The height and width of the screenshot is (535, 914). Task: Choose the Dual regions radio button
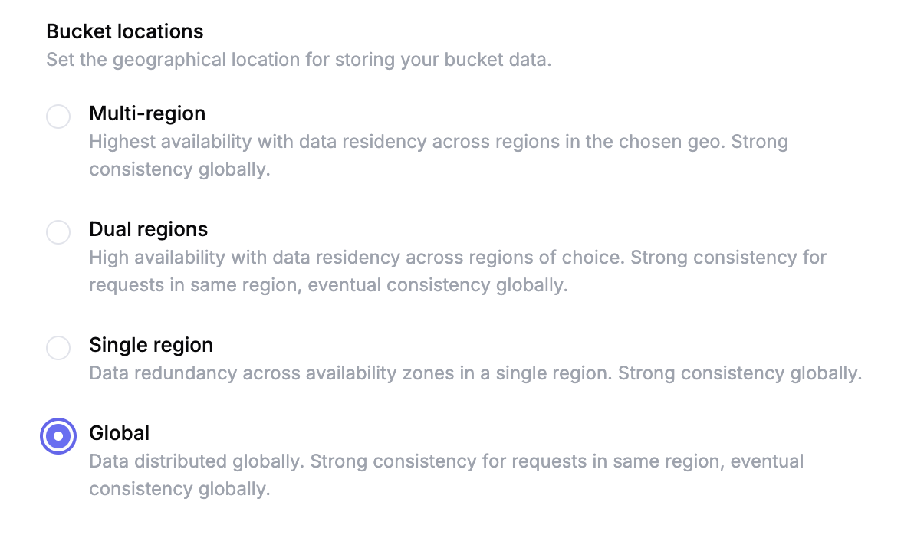[x=58, y=232]
